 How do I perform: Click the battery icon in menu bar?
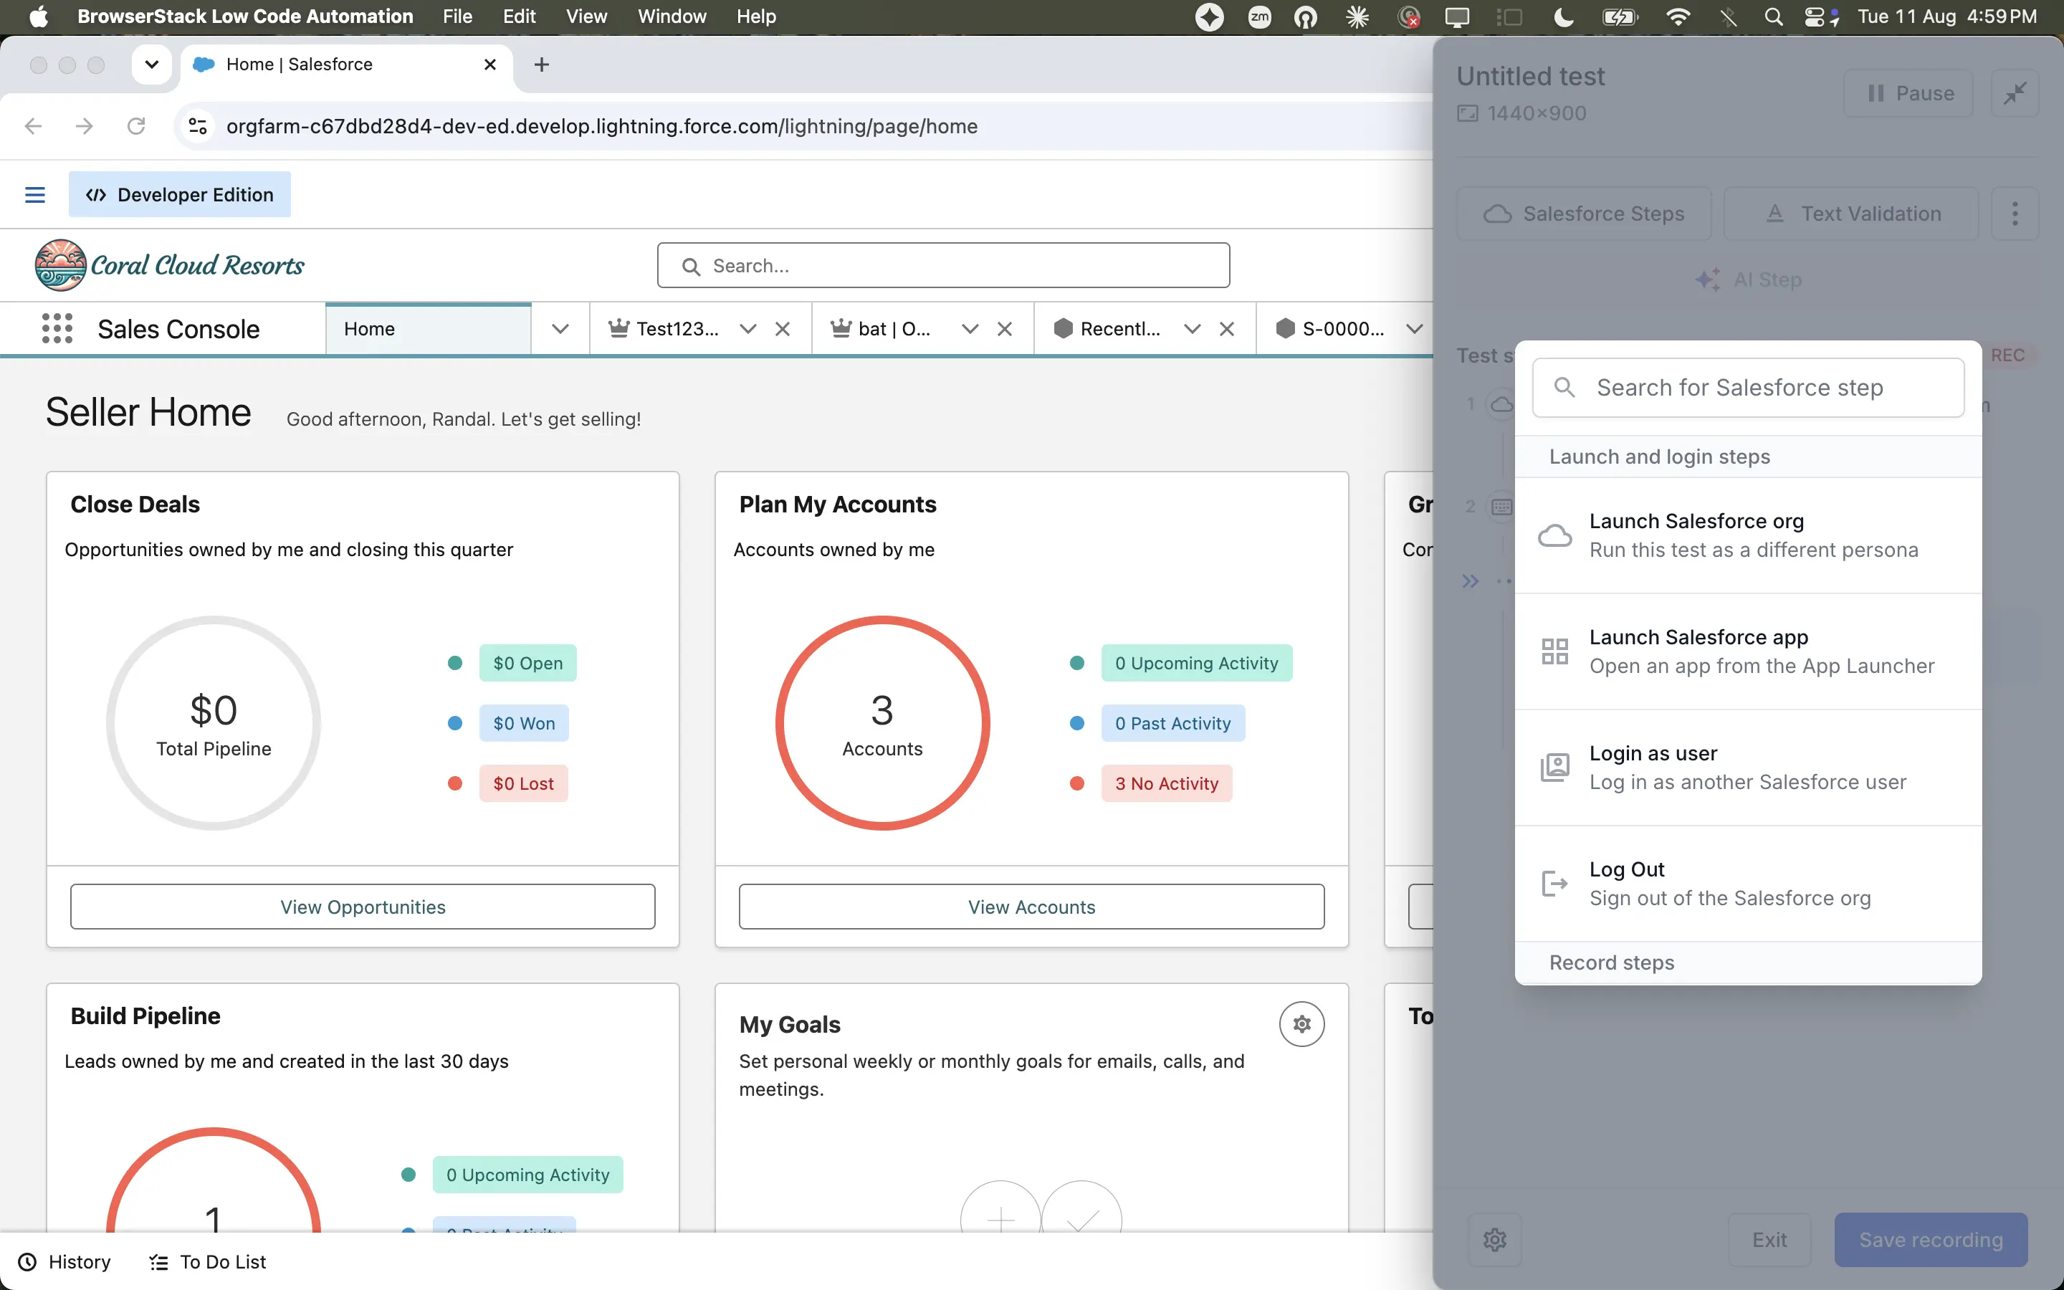tap(1619, 17)
